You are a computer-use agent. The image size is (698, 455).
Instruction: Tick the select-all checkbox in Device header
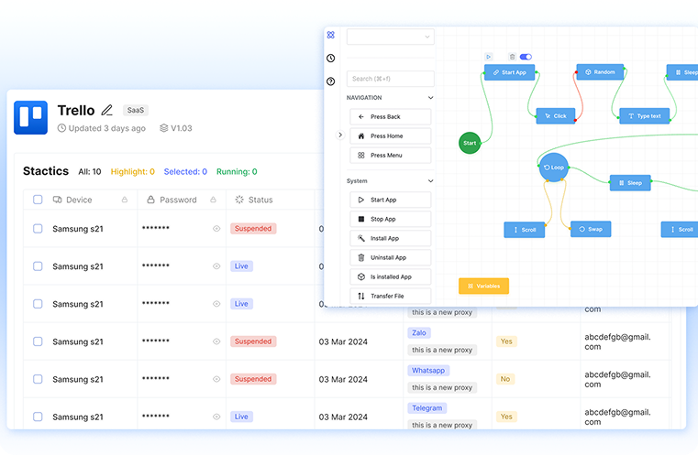click(38, 200)
